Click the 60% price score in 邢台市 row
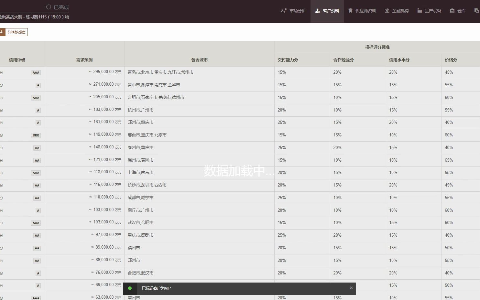The image size is (480, 300). [x=449, y=135]
